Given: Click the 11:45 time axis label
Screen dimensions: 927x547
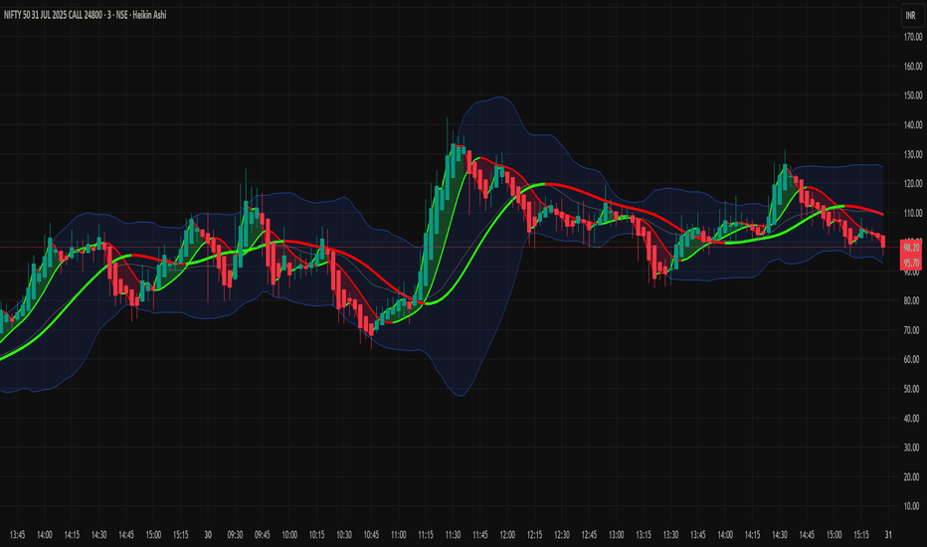Looking at the screenshot, I should pyautogui.click(x=480, y=535).
